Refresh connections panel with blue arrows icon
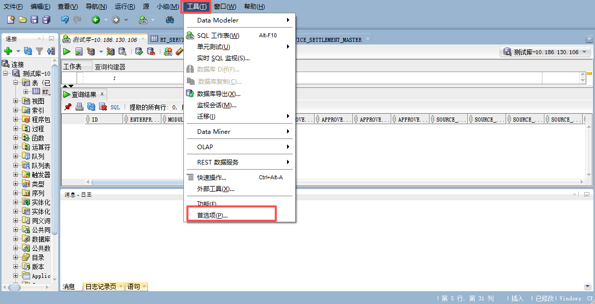The width and height of the screenshot is (595, 304). 28,51
